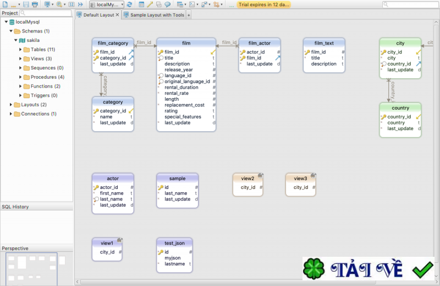Click the Project search field

point(46,13)
